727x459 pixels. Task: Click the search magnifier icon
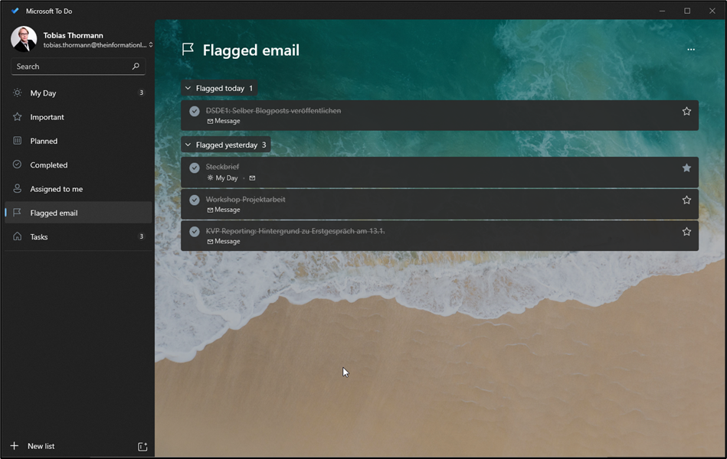[x=136, y=67]
